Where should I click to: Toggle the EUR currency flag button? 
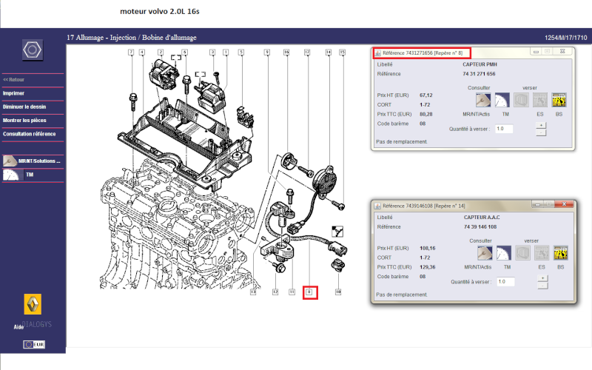click(x=34, y=344)
